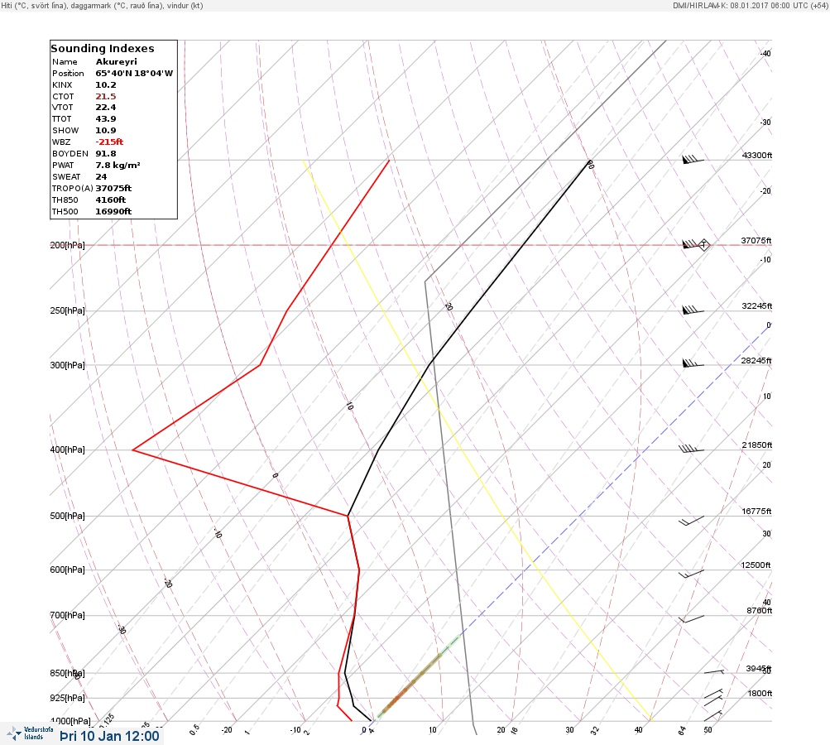Click the 600[hPa] pressure label

67,570
